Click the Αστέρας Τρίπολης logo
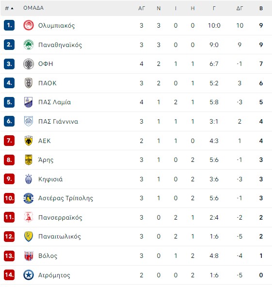Image resolution: width=272 pixels, height=287 pixels. 29,198
